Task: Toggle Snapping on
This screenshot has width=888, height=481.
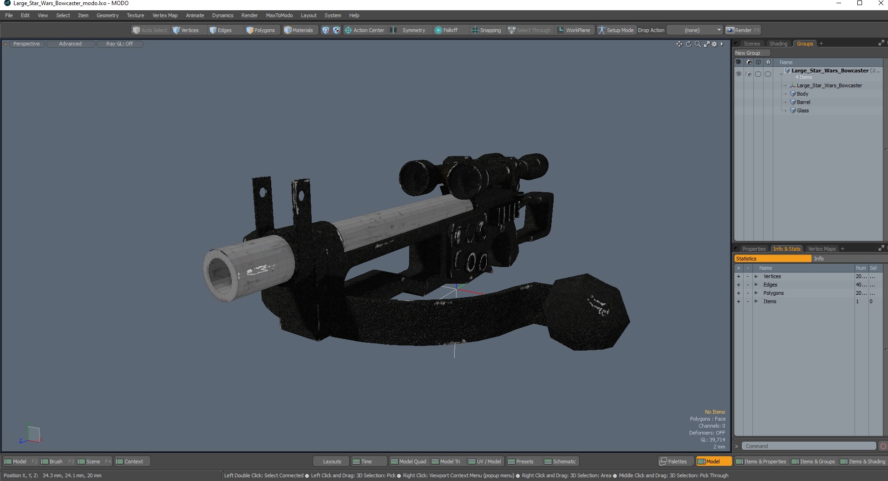Action: 486,30
